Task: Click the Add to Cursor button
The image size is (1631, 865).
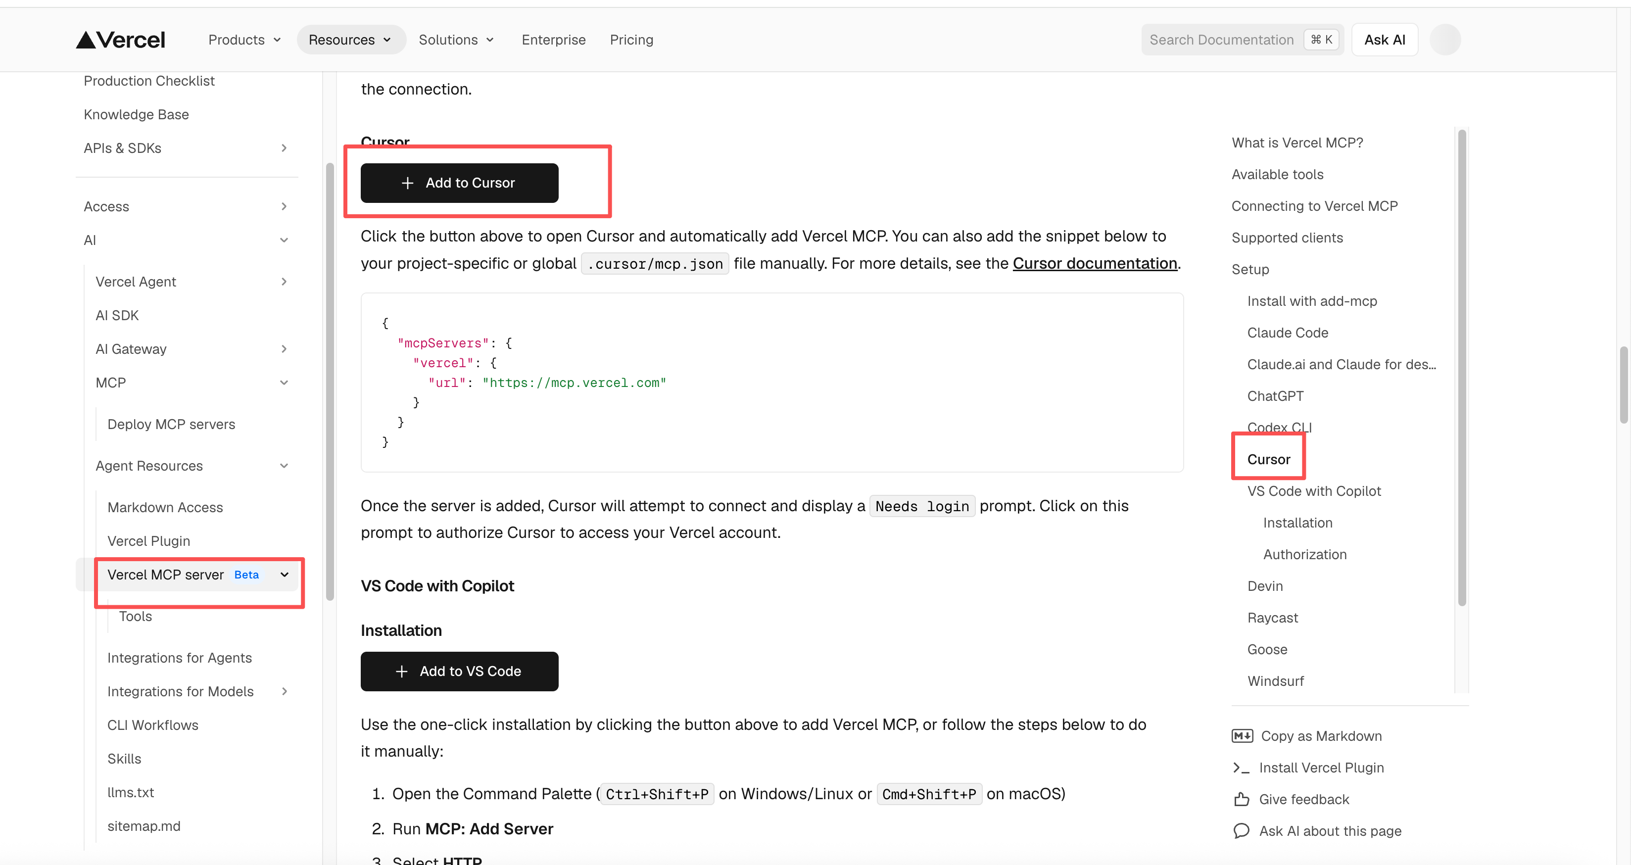Action: (x=459, y=183)
